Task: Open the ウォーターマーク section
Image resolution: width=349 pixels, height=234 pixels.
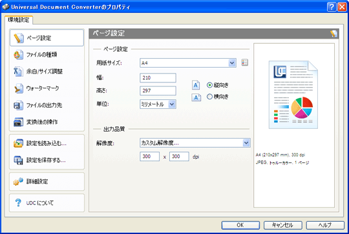Action: click(x=47, y=88)
